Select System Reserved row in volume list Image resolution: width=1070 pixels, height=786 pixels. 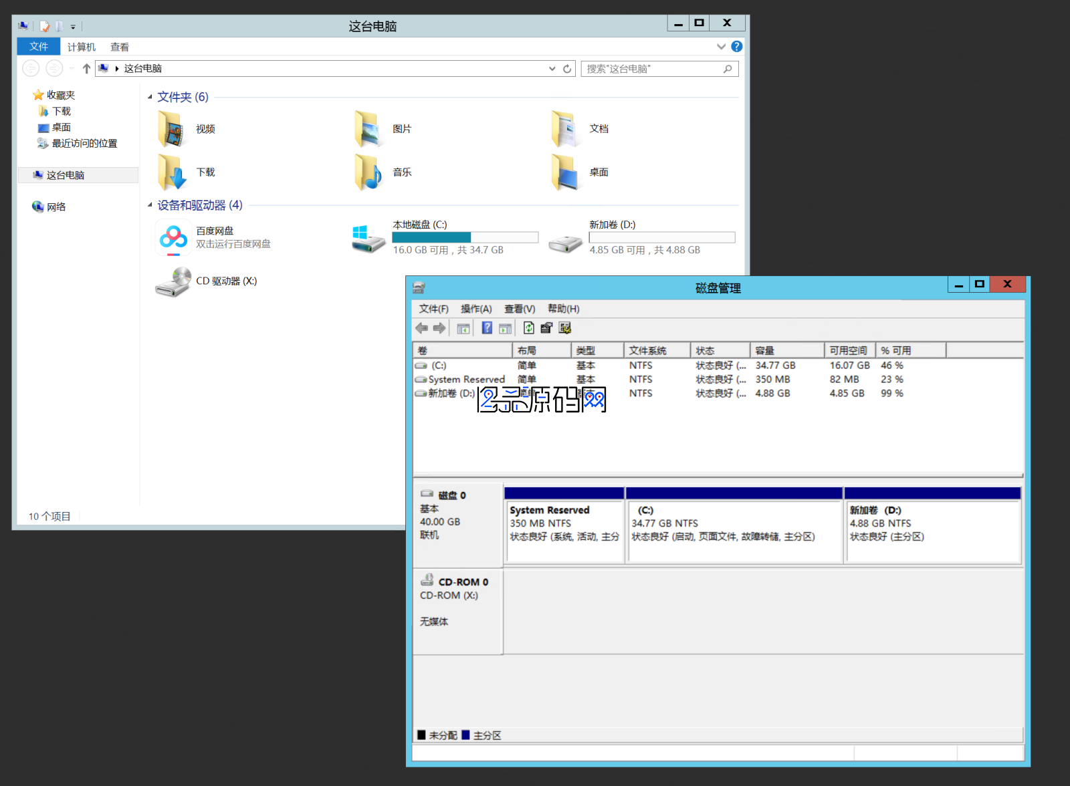click(x=718, y=380)
